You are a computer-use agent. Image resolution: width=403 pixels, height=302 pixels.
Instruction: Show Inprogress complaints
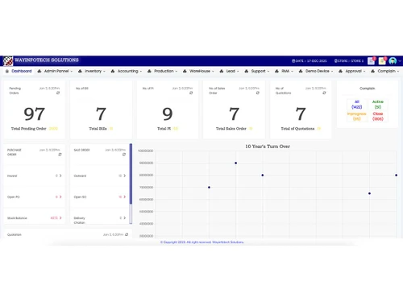(356, 116)
